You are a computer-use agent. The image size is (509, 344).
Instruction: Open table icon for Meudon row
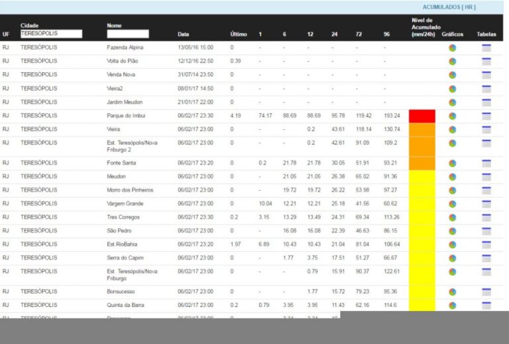click(x=486, y=176)
